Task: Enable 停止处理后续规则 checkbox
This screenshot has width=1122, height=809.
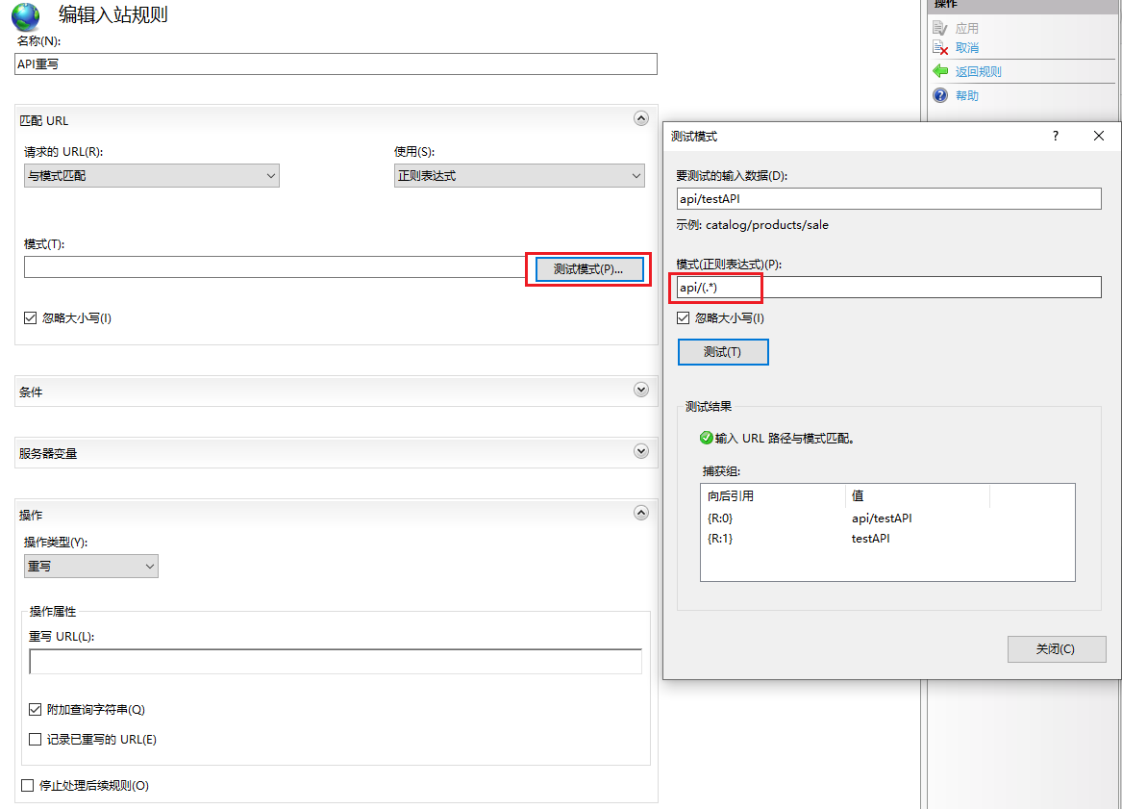Action: (x=27, y=785)
